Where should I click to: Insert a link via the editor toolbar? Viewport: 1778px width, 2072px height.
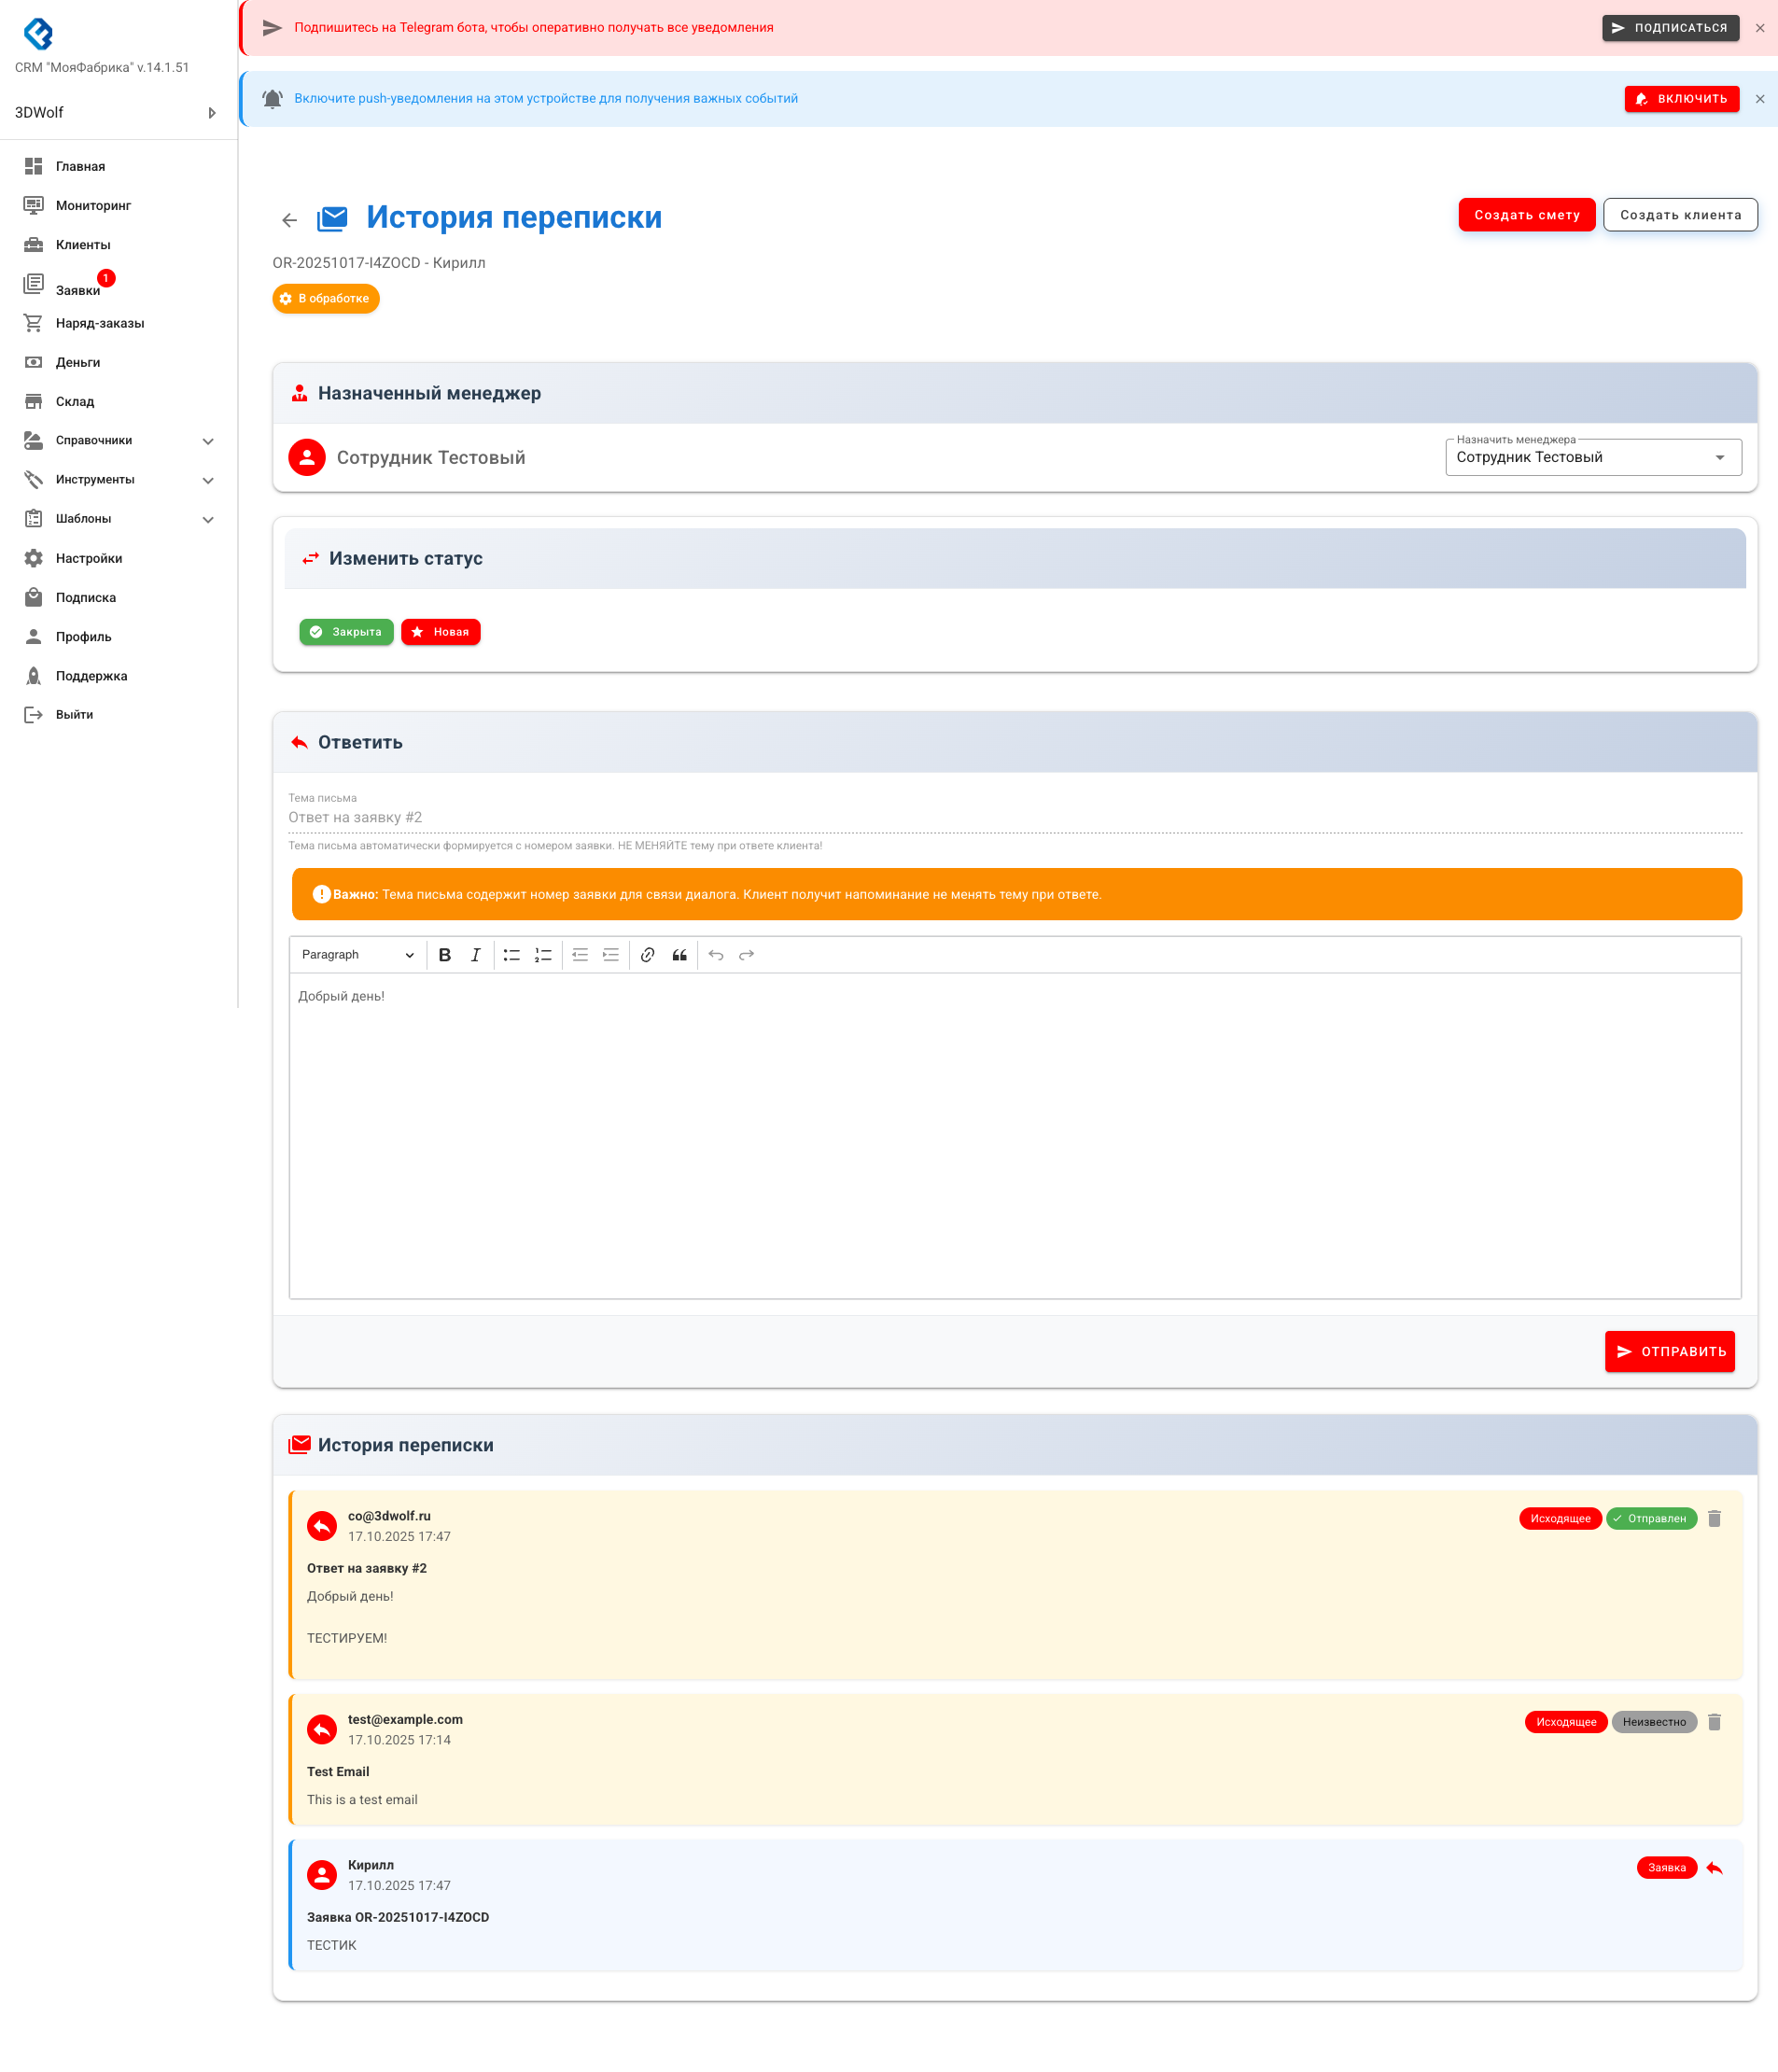648,955
